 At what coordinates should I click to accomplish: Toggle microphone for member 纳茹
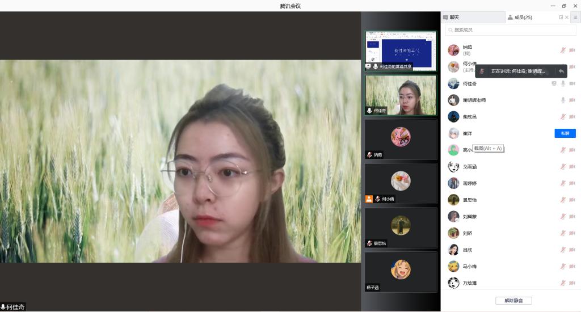click(x=563, y=50)
